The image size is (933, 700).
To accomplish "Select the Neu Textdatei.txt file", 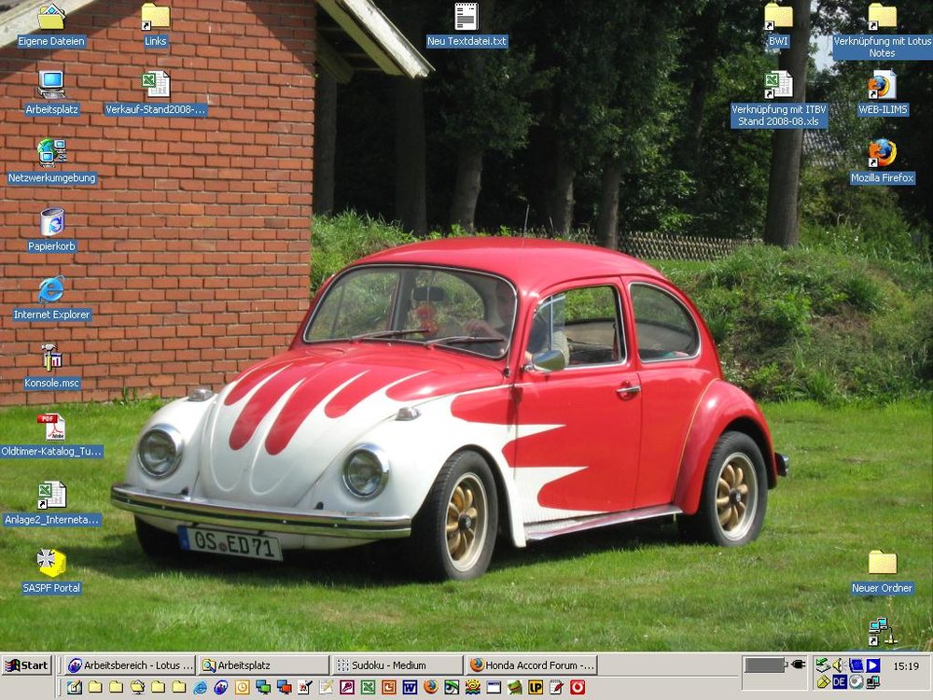I will pyautogui.click(x=466, y=17).
